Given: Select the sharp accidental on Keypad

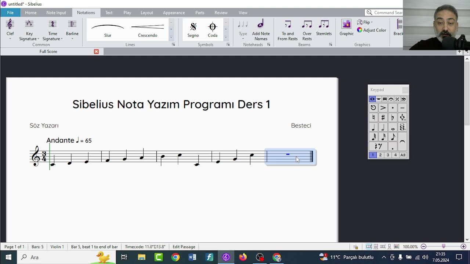Looking at the screenshot, I should tap(383, 117).
